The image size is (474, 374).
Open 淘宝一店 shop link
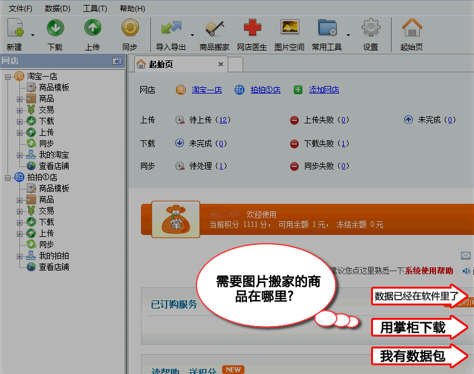coord(206,90)
